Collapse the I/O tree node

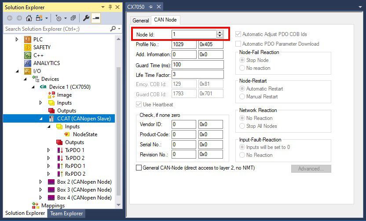17,71
